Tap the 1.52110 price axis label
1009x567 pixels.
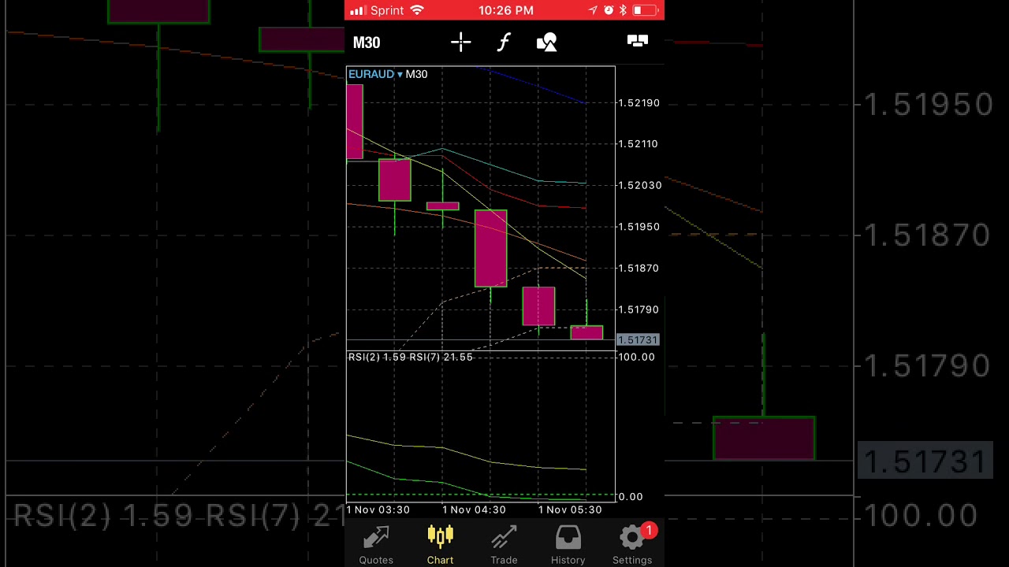coord(638,144)
